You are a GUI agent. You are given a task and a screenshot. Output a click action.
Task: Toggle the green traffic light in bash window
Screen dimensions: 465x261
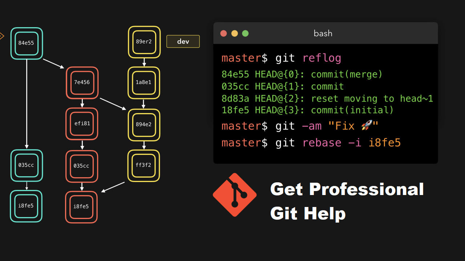pos(245,33)
